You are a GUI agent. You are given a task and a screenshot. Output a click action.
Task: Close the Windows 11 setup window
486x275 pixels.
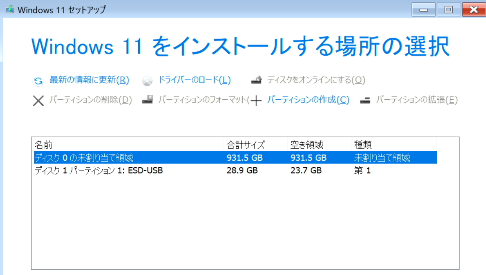click(x=474, y=10)
